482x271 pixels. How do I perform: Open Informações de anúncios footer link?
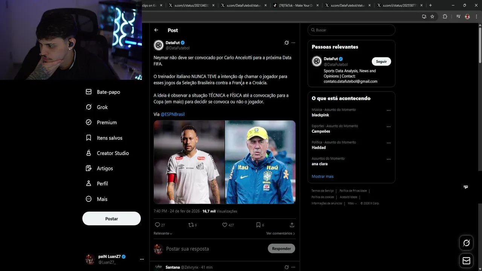pyautogui.click(x=326, y=203)
